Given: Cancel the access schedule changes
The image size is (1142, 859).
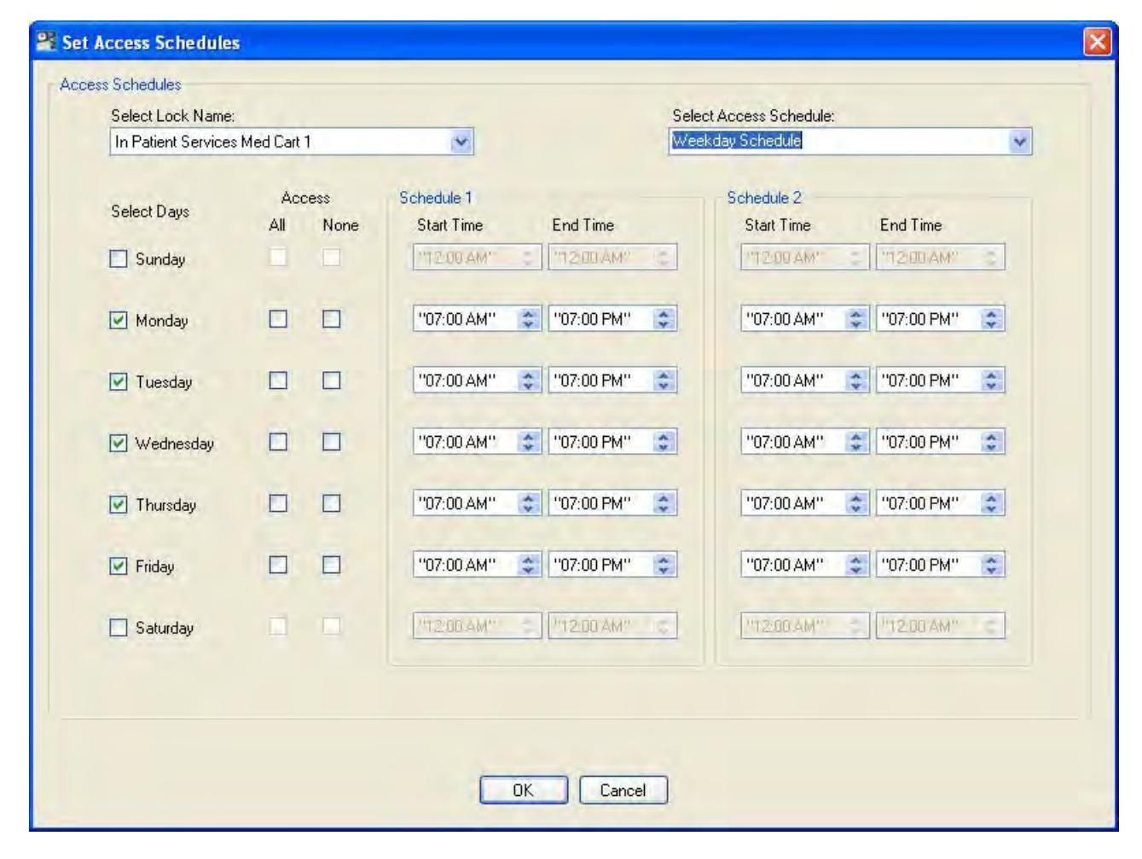Looking at the screenshot, I should tap(623, 790).
